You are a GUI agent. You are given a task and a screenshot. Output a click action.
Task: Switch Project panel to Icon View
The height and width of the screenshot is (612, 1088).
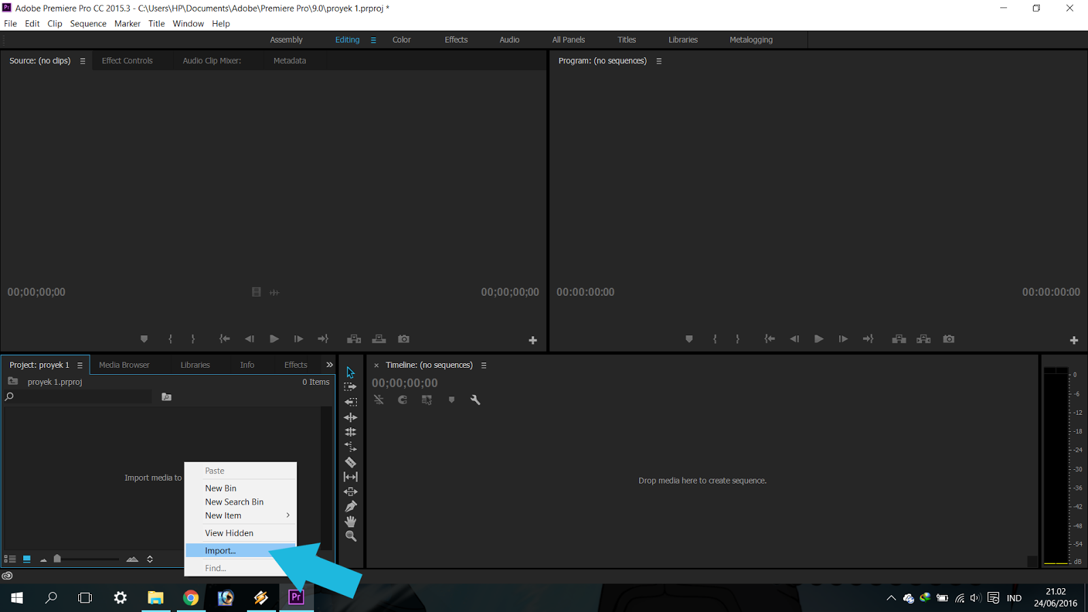pyautogui.click(x=27, y=559)
